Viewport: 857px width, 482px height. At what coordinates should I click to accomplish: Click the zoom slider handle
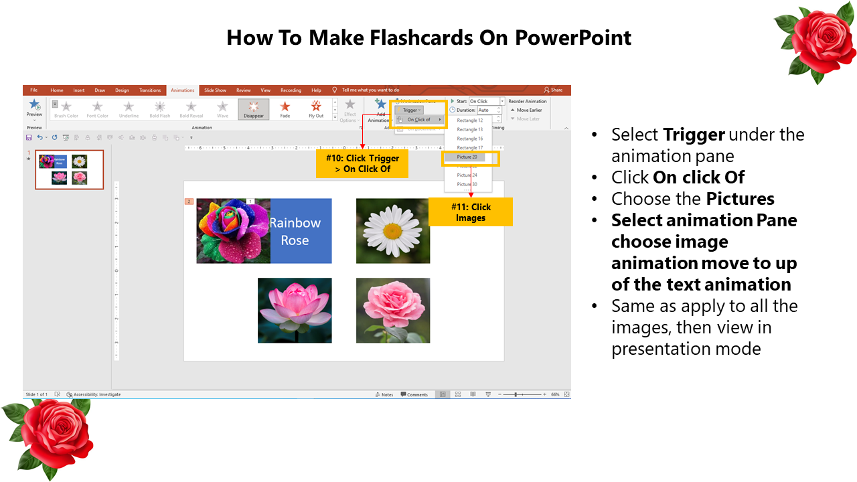pyautogui.click(x=516, y=394)
